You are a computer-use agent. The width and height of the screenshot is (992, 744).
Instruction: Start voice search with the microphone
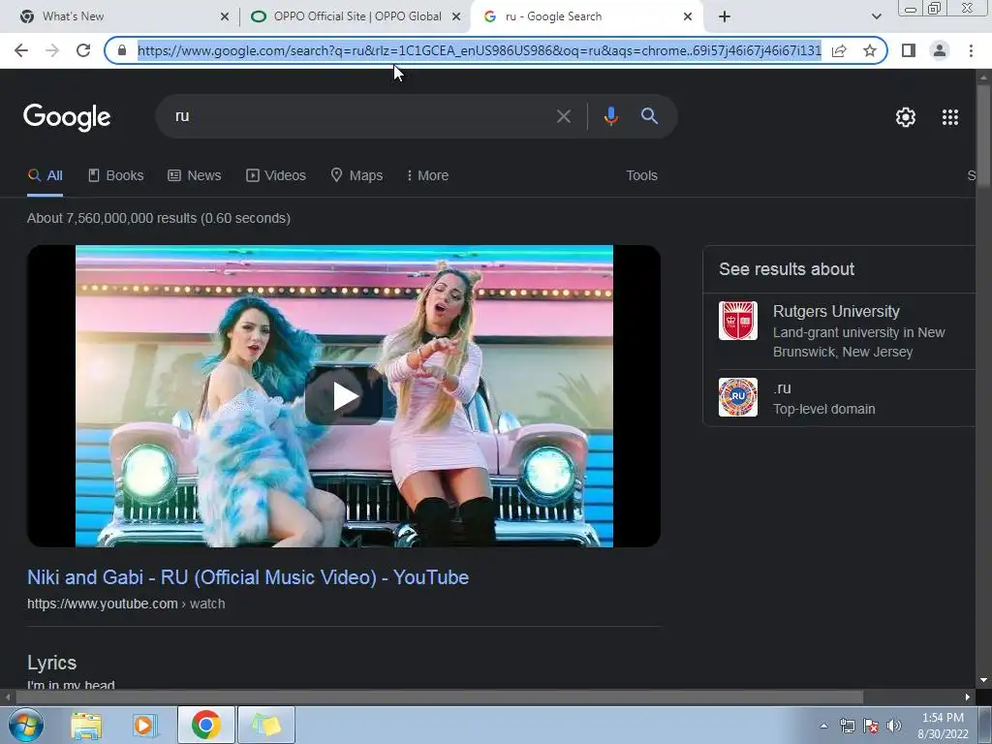pos(610,116)
